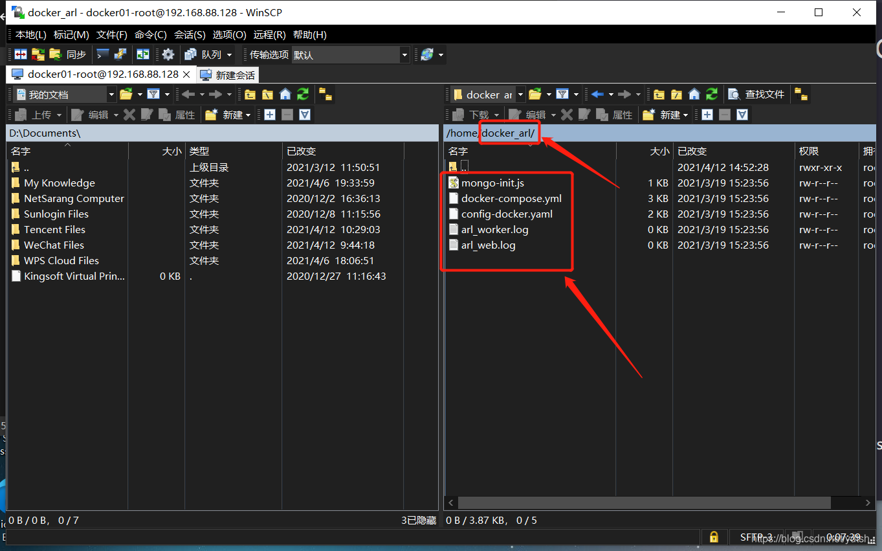
Task: Click the remote select files plus icon
Action: (707, 115)
